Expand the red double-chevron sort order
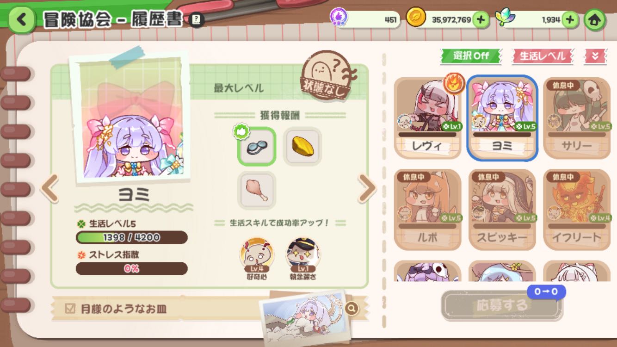The height and width of the screenshot is (347, 617). (595, 56)
